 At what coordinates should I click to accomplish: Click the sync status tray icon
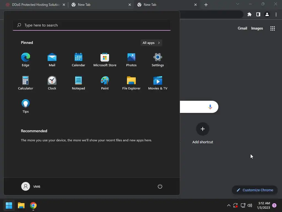235,205
